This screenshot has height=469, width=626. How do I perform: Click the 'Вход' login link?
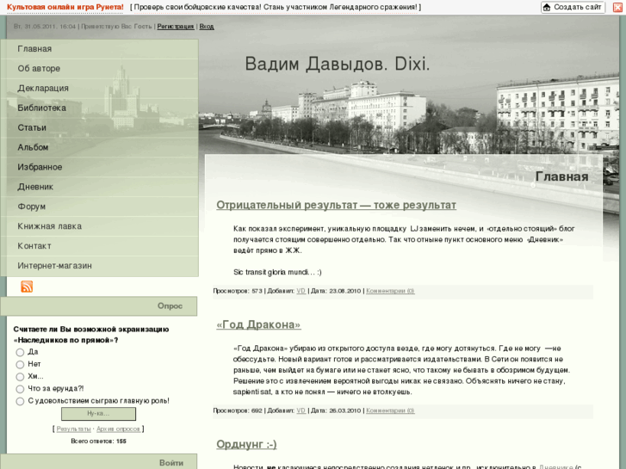pos(207,27)
